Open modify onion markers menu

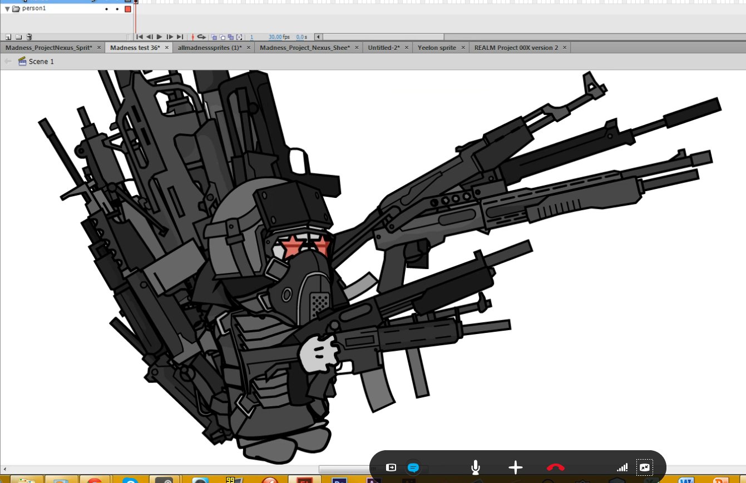click(240, 37)
